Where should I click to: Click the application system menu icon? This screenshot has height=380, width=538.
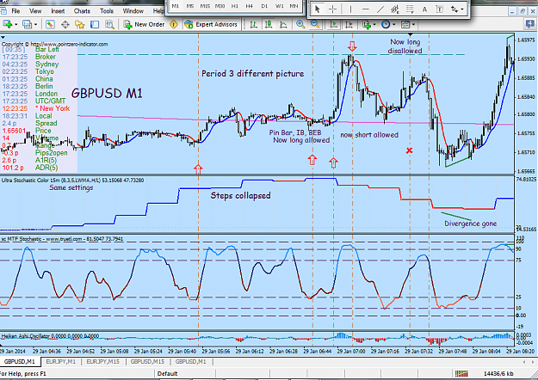point(3,10)
